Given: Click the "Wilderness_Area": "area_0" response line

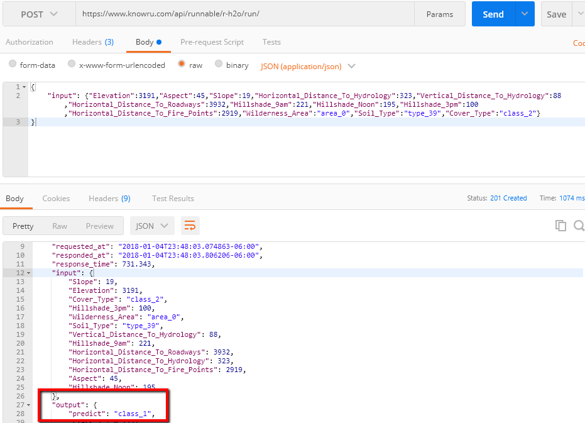Looking at the screenshot, I should [126, 317].
